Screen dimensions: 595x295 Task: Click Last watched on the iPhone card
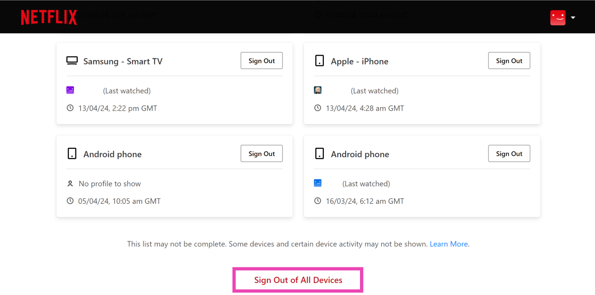374,91
